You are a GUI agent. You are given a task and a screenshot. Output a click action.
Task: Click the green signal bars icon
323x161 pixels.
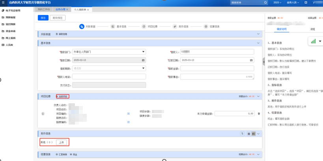tap(314, 41)
